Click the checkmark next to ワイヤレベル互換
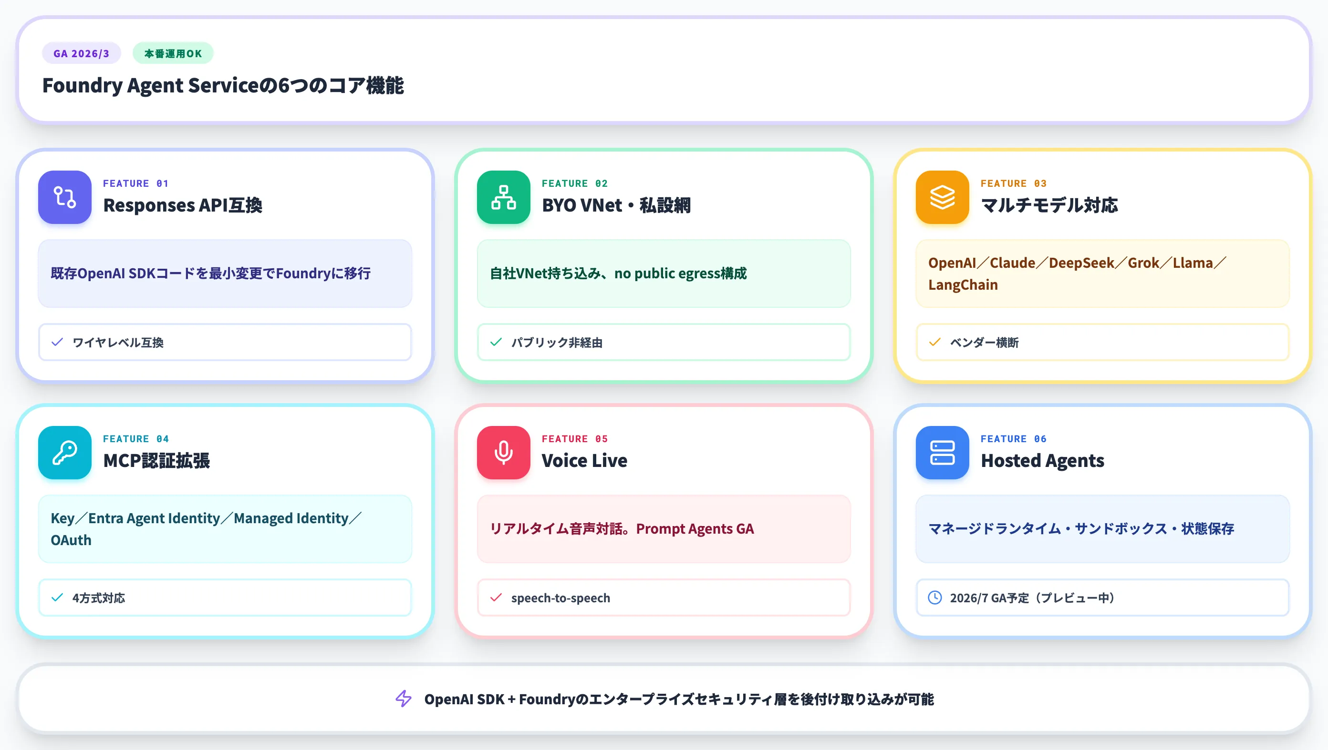1328x750 pixels. (x=57, y=342)
